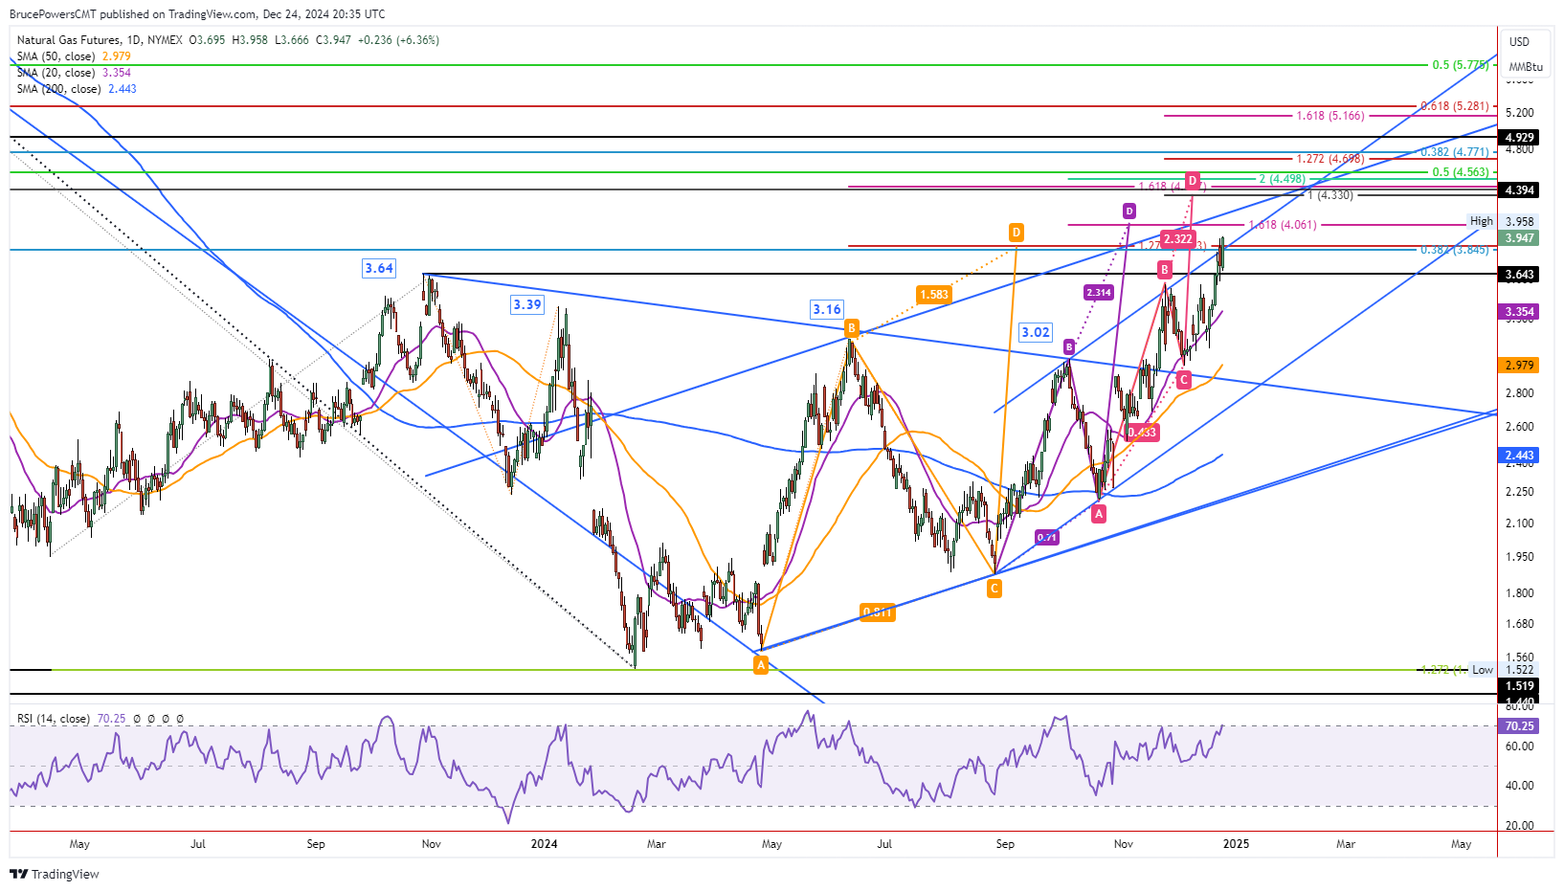Click the orange D pattern marker
This screenshot has width=1564, height=891.
coord(1016,232)
